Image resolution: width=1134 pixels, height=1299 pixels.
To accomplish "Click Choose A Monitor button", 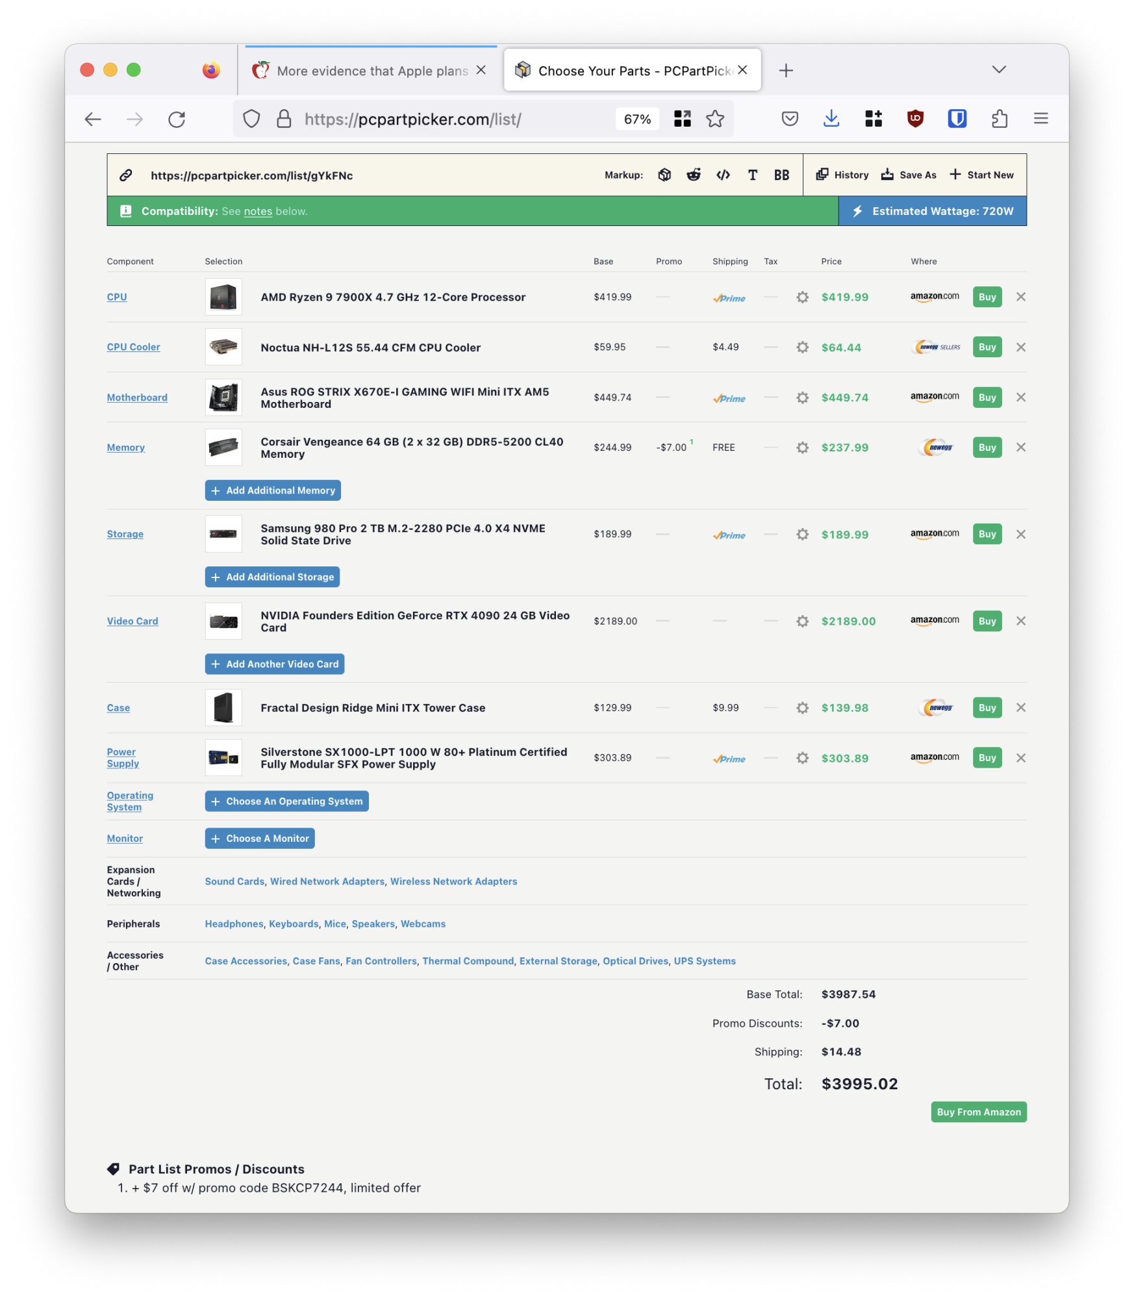I will (260, 838).
